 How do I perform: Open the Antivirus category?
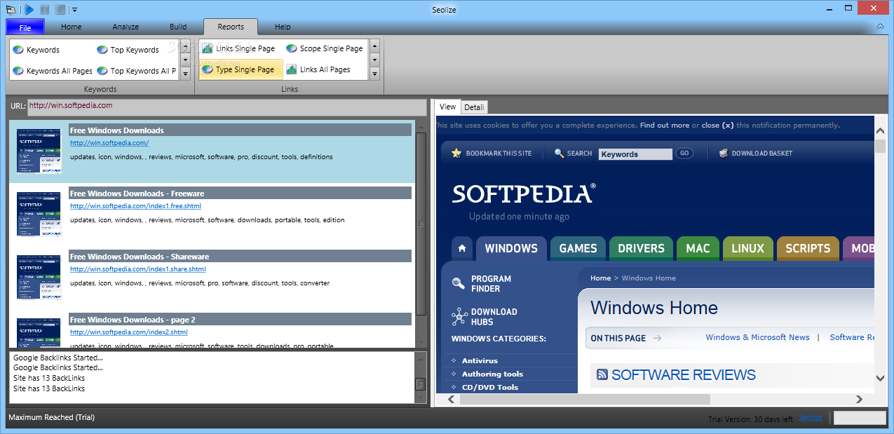(x=480, y=361)
